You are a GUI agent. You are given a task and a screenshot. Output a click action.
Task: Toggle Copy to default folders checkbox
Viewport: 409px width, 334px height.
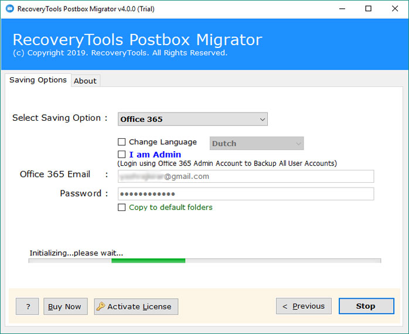pyautogui.click(x=122, y=207)
